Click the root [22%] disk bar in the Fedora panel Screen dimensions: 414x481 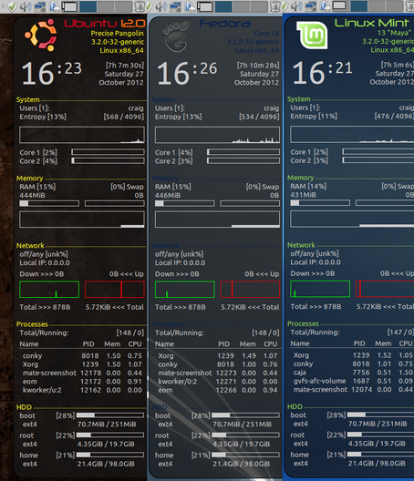245,435
